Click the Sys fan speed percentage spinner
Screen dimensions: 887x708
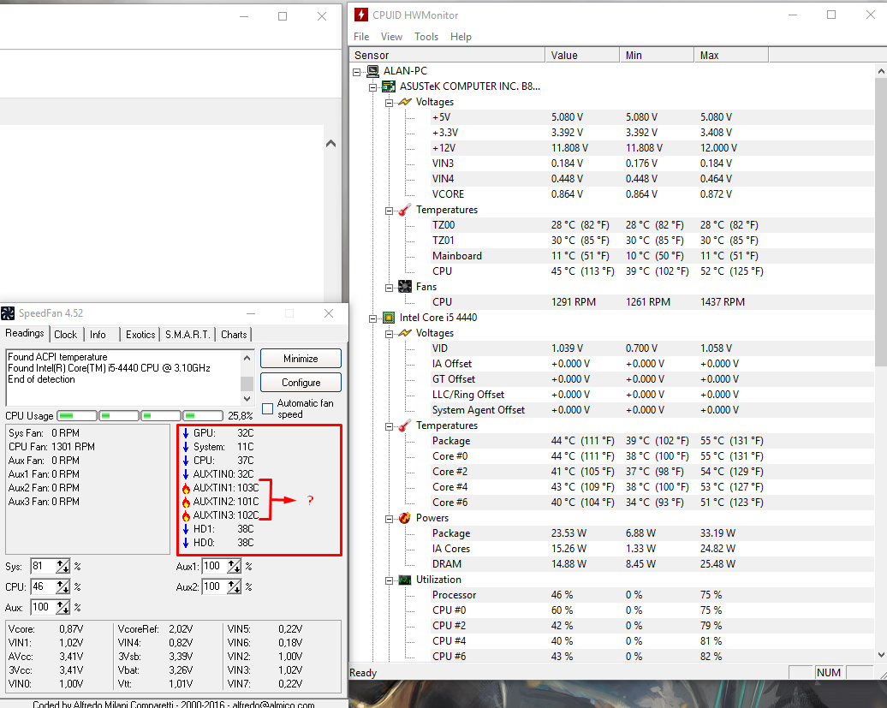tap(63, 566)
